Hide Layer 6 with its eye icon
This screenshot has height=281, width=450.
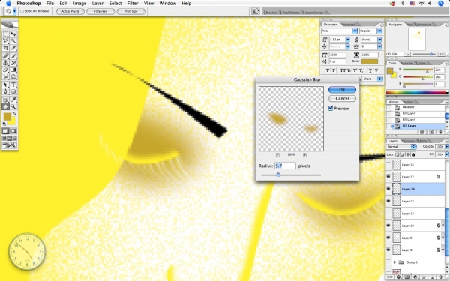pyautogui.click(x=388, y=238)
